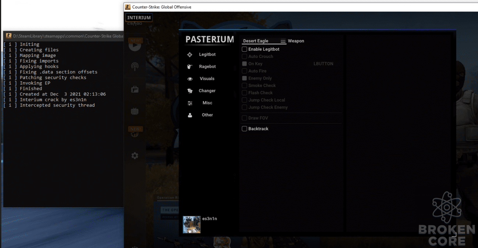This screenshot has height=248, width=478.
Task: Toggle the Smoke Check checkbox
Action: 244,85
